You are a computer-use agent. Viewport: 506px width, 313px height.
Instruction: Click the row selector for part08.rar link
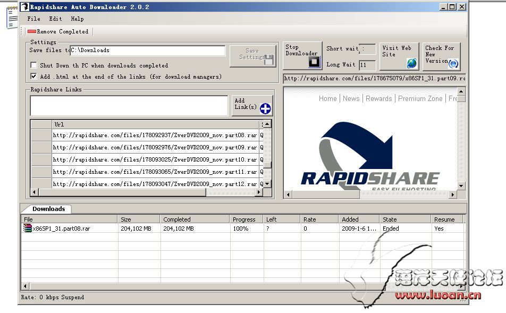(41, 135)
